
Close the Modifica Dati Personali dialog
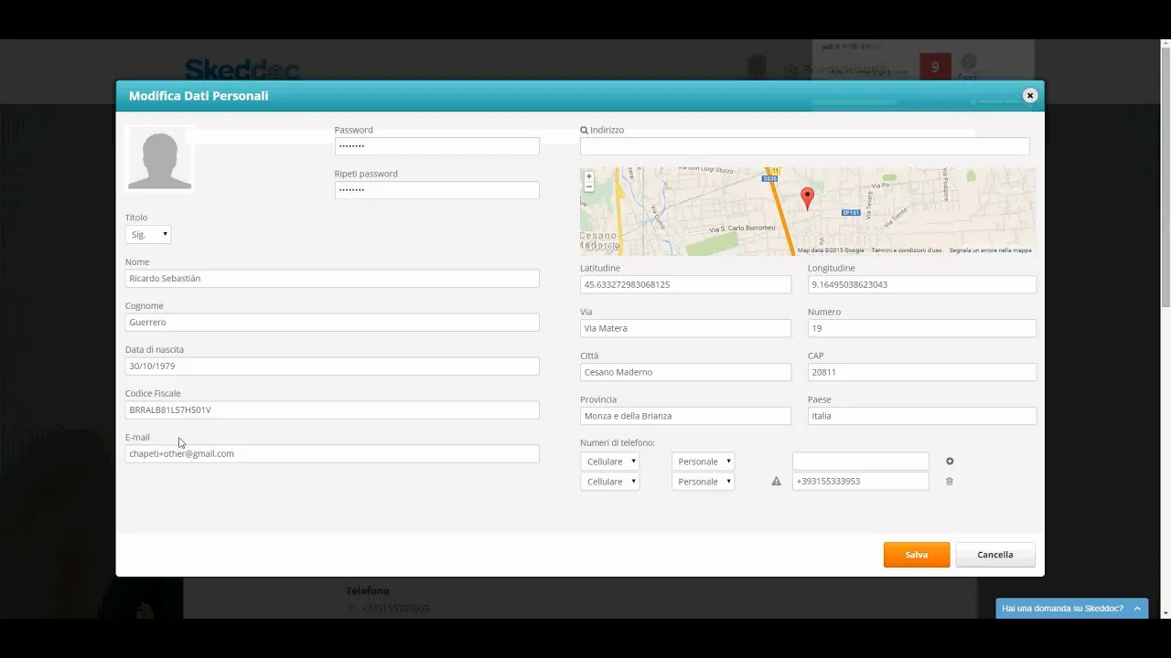click(1029, 95)
